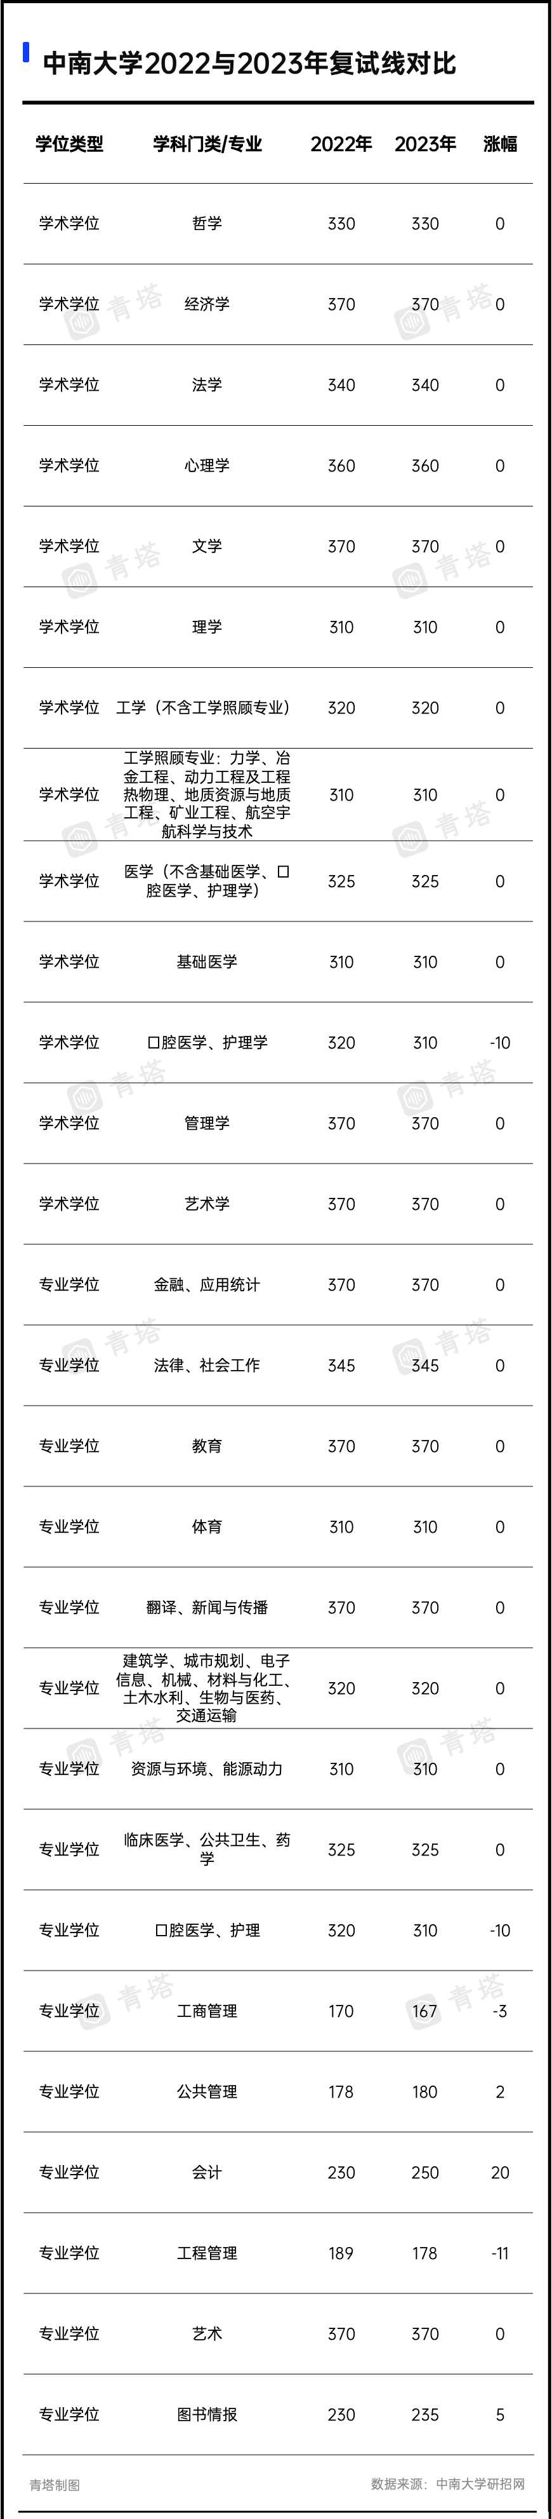Select the 公共管理 subject cell

click(x=207, y=2092)
